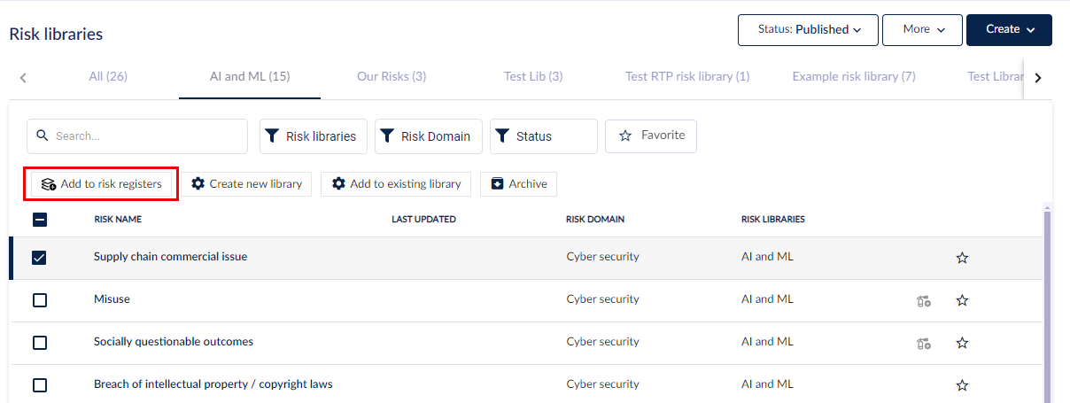Click Cyber security in Supply chain row
This screenshot has height=403, width=1070.
[602, 257]
